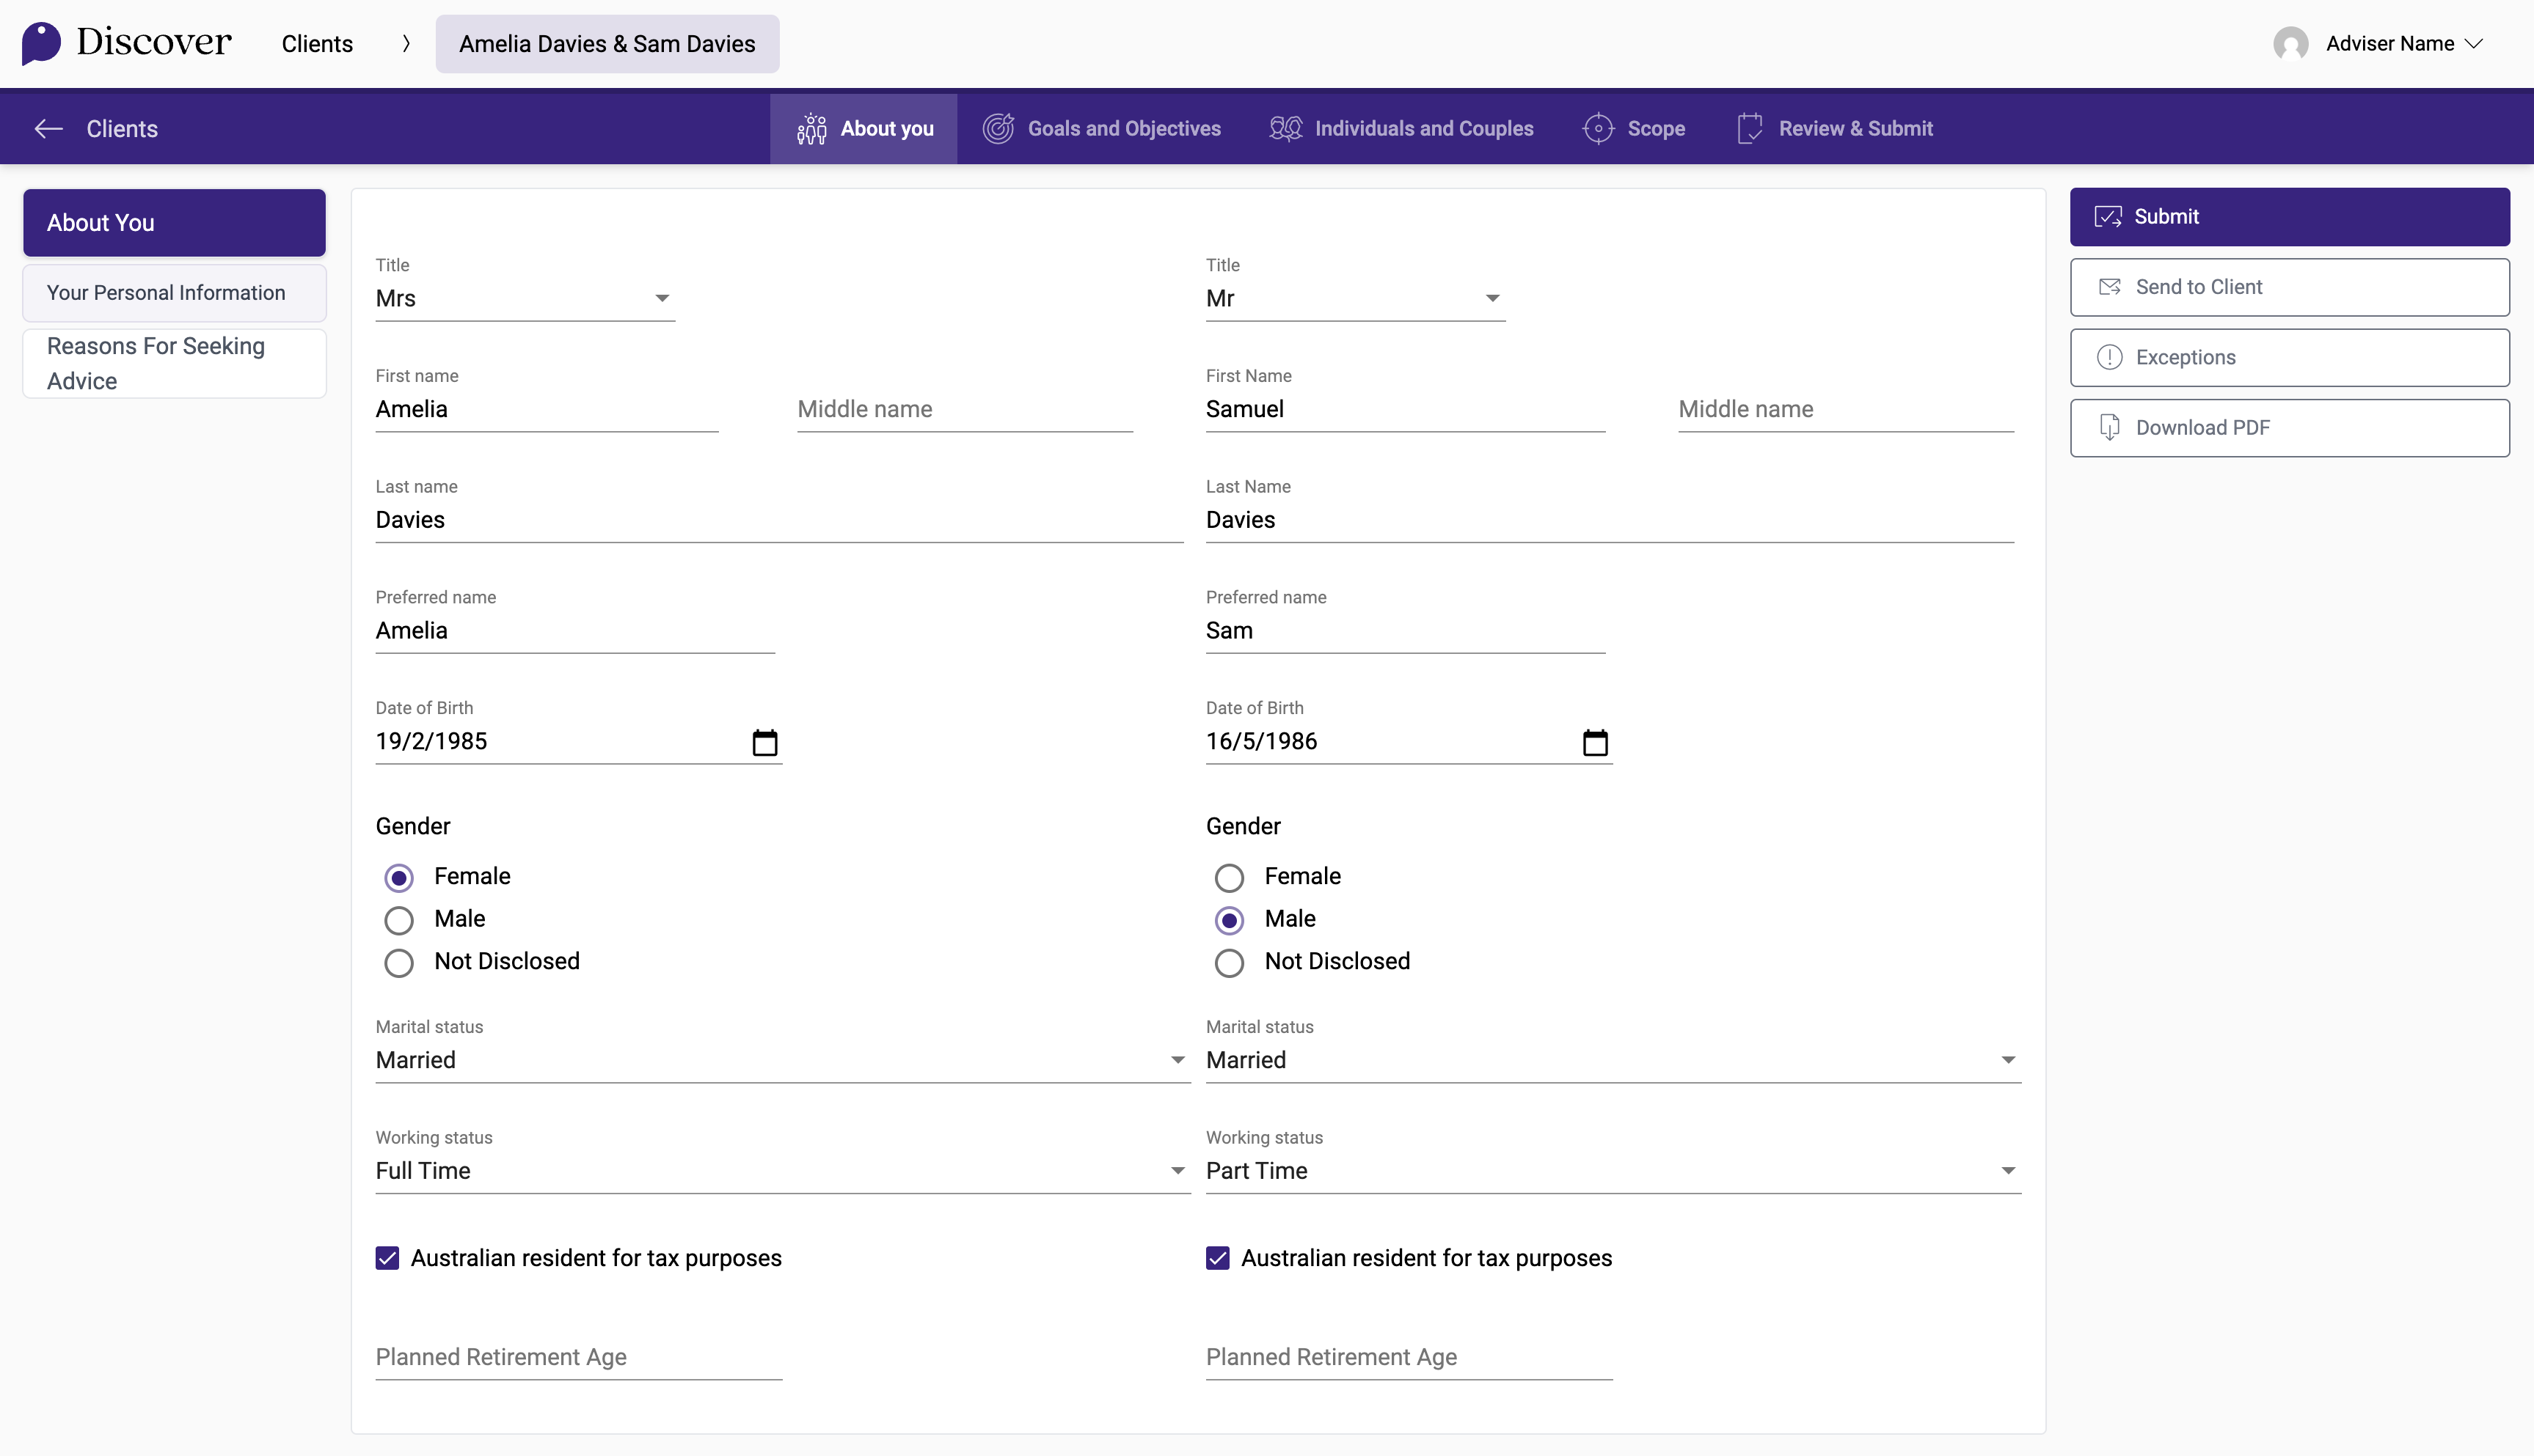Open the Mrs title dropdown

525,298
